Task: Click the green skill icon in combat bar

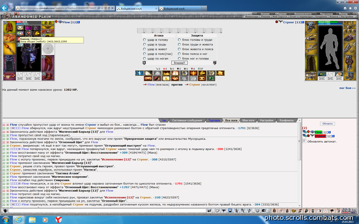Action: point(211,78)
